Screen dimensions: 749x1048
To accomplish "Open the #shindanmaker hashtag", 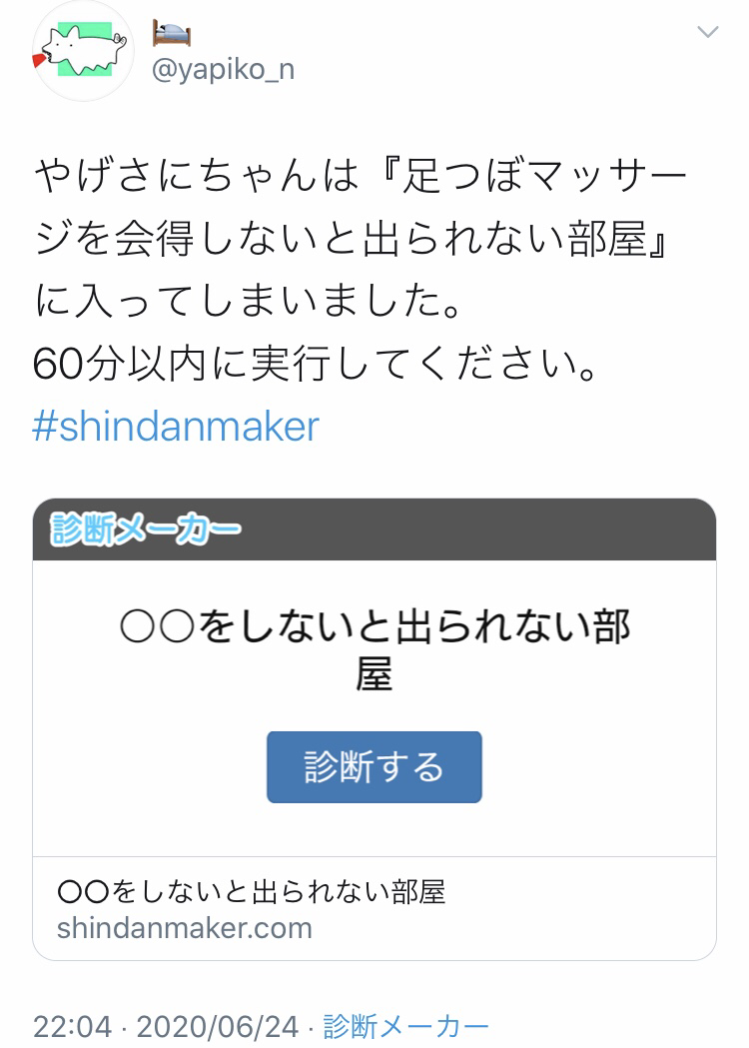I will (176, 427).
